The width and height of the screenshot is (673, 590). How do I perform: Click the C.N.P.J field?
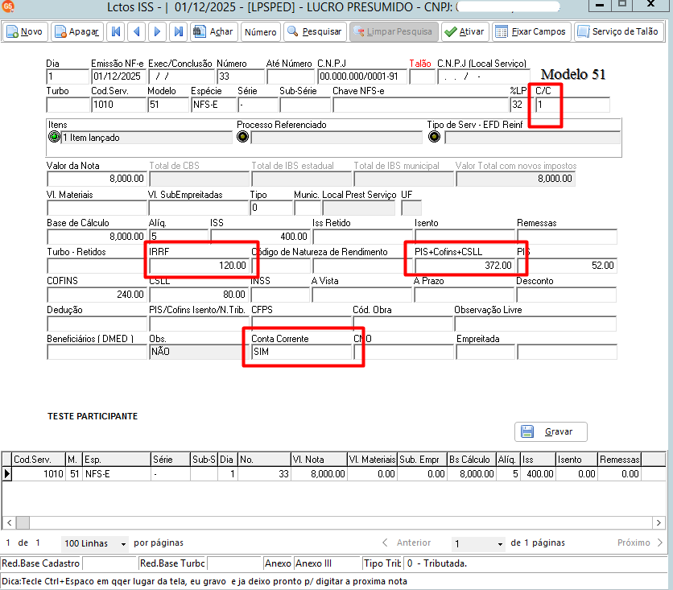[362, 76]
